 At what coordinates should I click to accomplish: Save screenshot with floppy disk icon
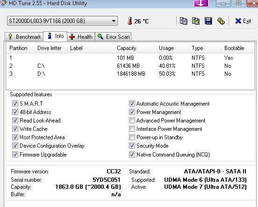coord(208,21)
